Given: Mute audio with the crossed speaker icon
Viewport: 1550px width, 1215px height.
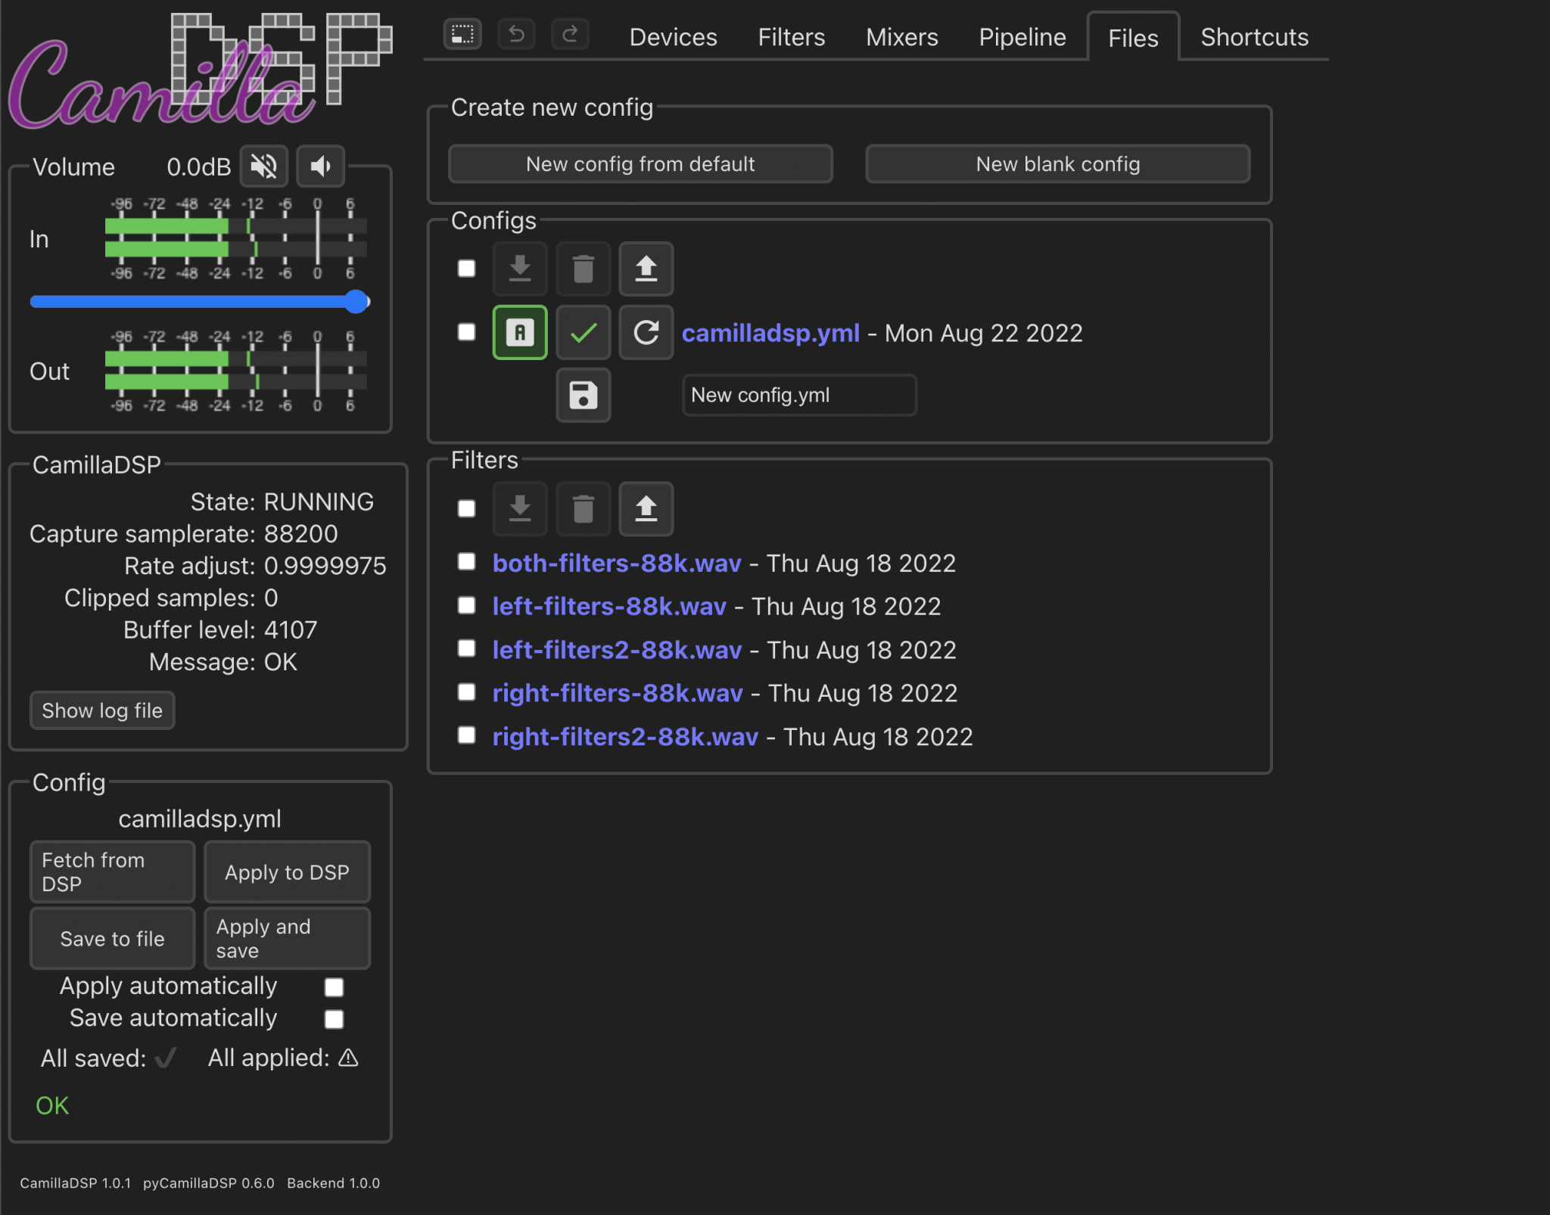Looking at the screenshot, I should (x=263, y=166).
